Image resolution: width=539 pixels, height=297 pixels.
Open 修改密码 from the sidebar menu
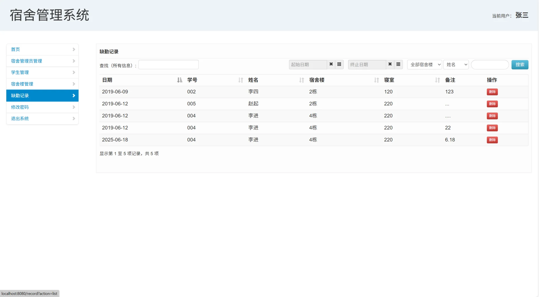(20, 107)
